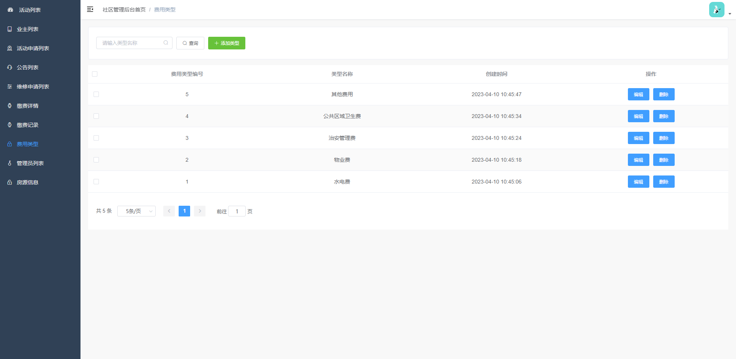Click the next page arrow
This screenshot has height=359, width=736.
[200, 211]
